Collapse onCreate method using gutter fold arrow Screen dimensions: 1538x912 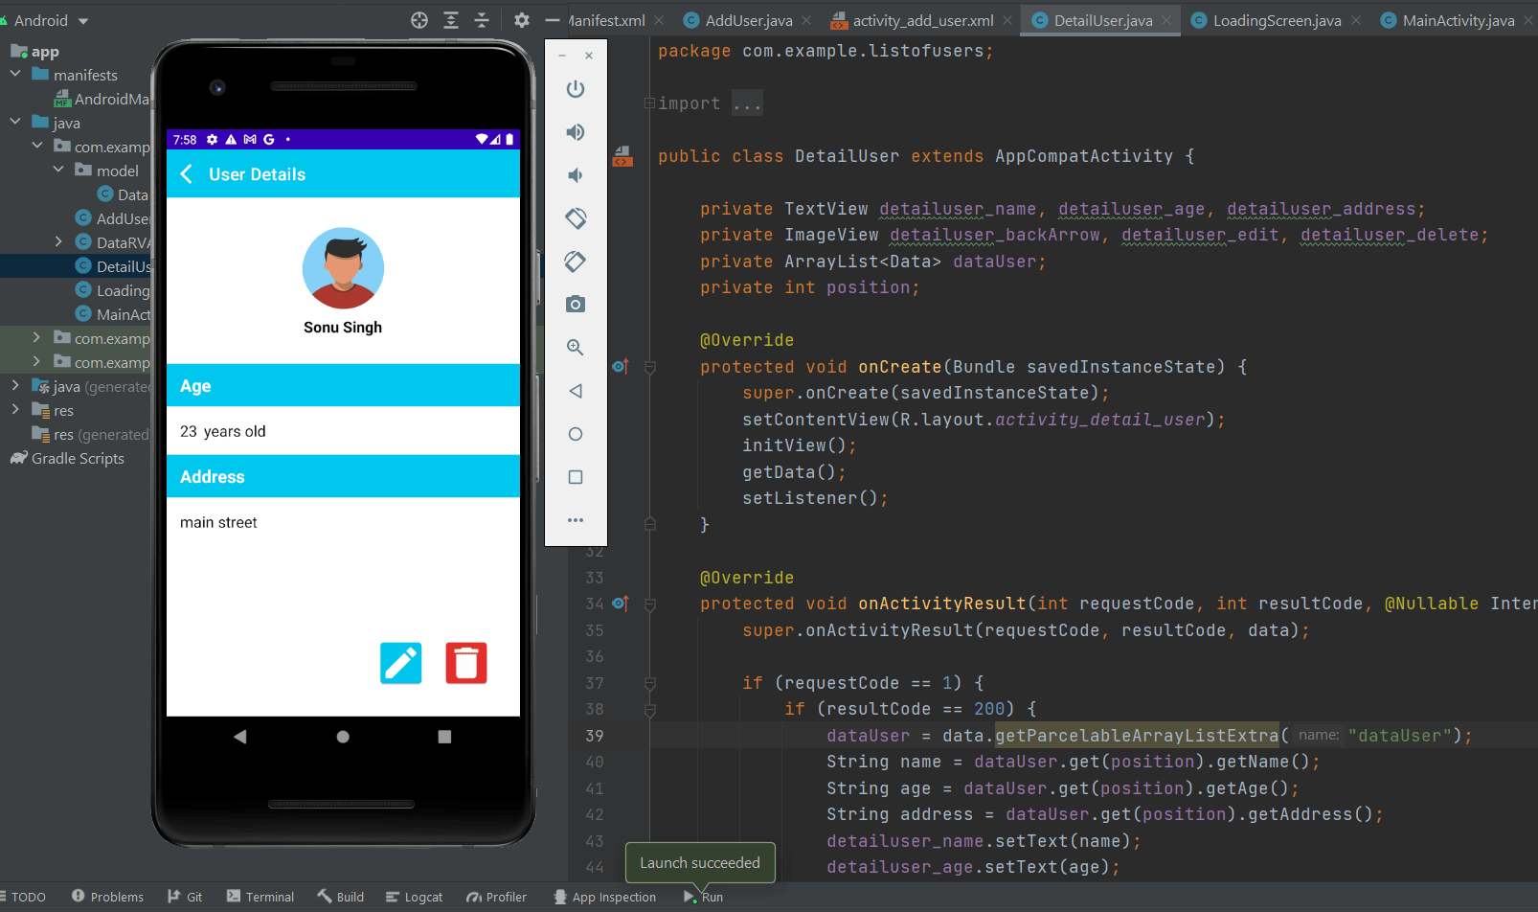click(650, 367)
